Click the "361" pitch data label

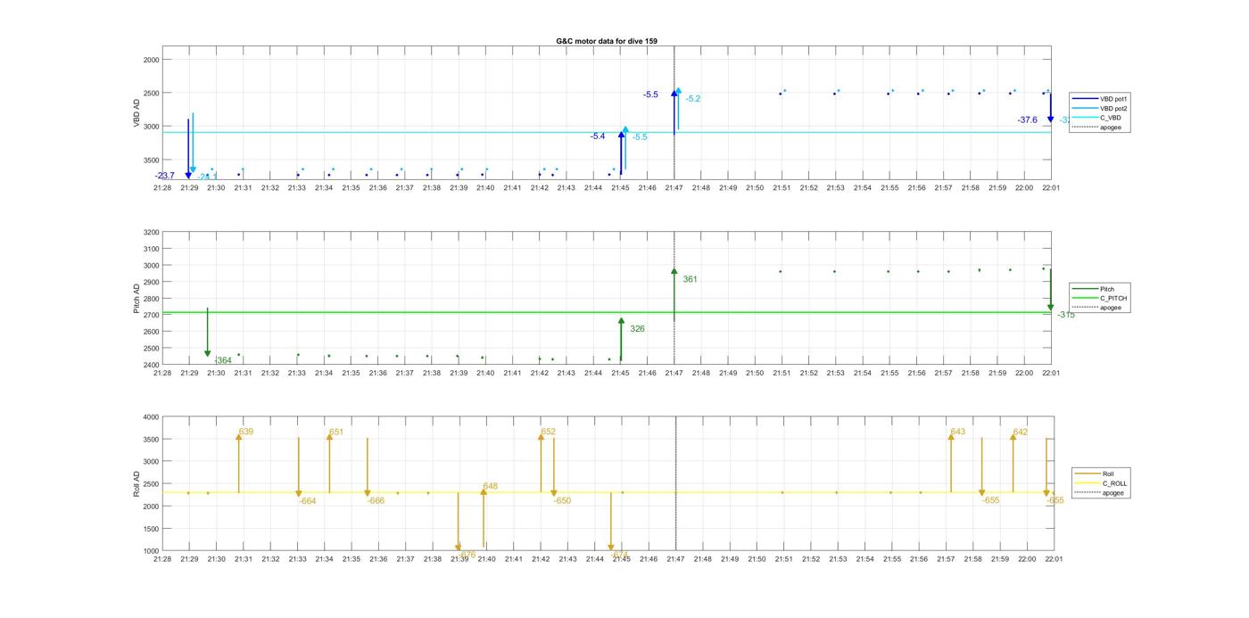[690, 279]
